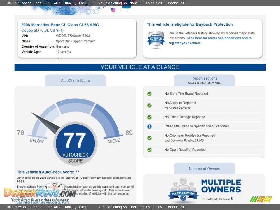Click green check beside No Odometer Problem(s)
The image size is (280, 210).
(149, 138)
